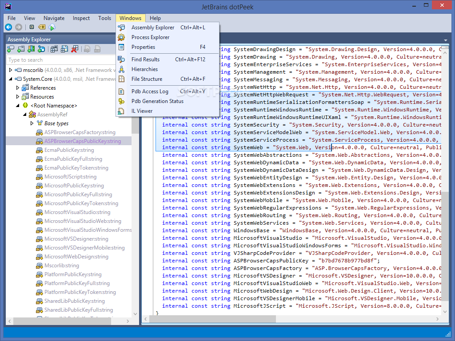455x341 pixels.
Task: Expand the Resources tree node
Action: point(17,96)
